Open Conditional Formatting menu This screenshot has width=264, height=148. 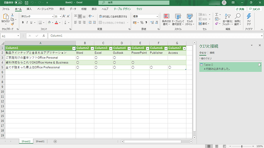click(x=166, y=20)
